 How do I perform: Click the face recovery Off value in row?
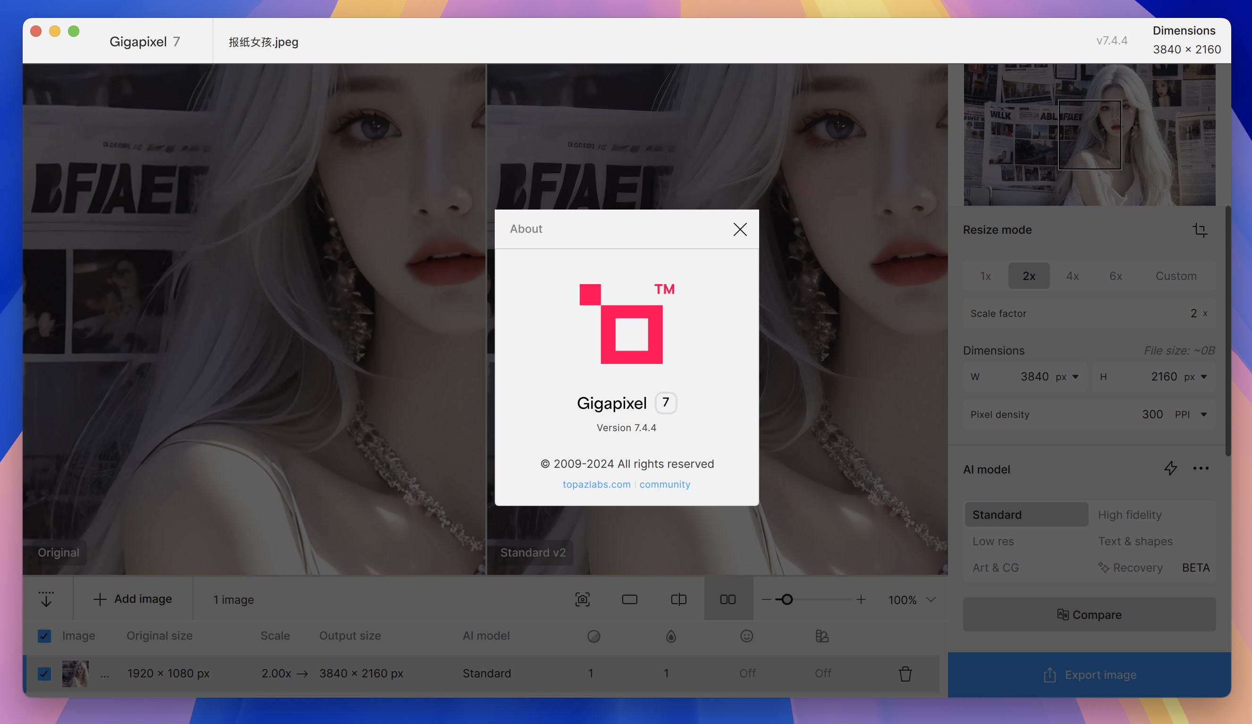[747, 674]
